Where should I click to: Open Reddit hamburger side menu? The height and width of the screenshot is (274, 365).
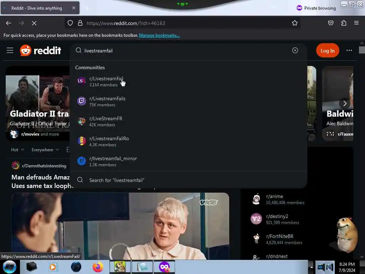pos(10,50)
